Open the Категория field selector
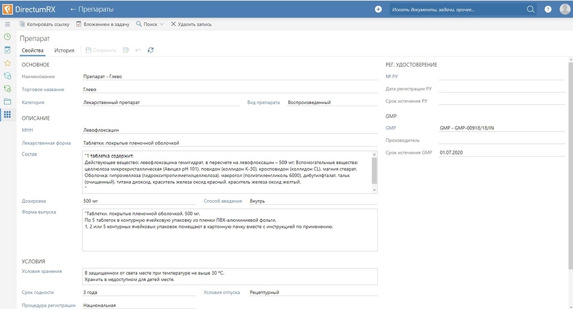Screen dimensions: 573x309 162,103
